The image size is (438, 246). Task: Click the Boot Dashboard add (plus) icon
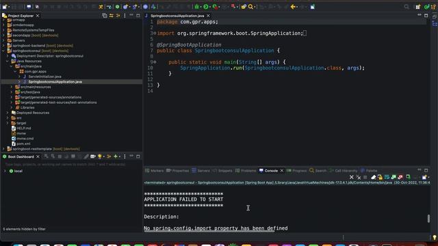point(116,156)
